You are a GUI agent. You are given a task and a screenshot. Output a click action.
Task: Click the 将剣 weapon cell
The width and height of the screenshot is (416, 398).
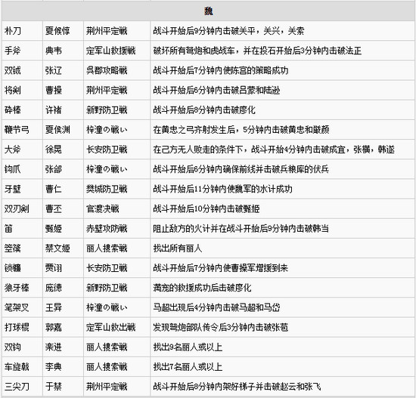coord(22,90)
